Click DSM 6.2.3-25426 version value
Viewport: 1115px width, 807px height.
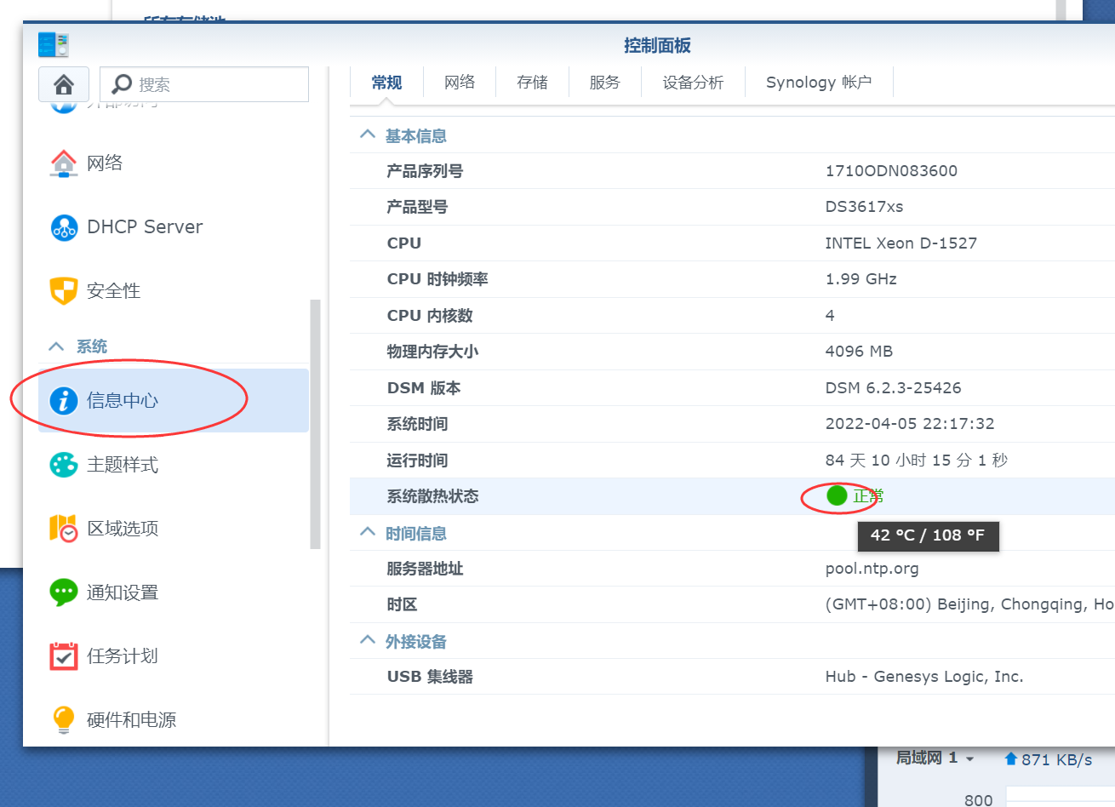tap(893, 388)
